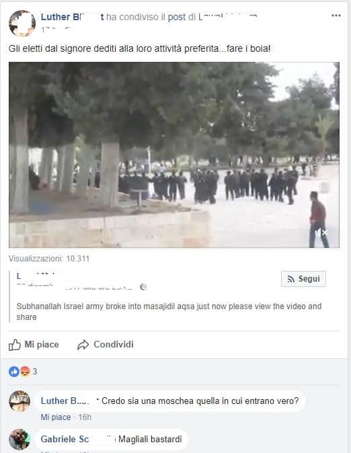Open the three-dot post options menu
Screen dimensions: 351x453
(336, 15)
